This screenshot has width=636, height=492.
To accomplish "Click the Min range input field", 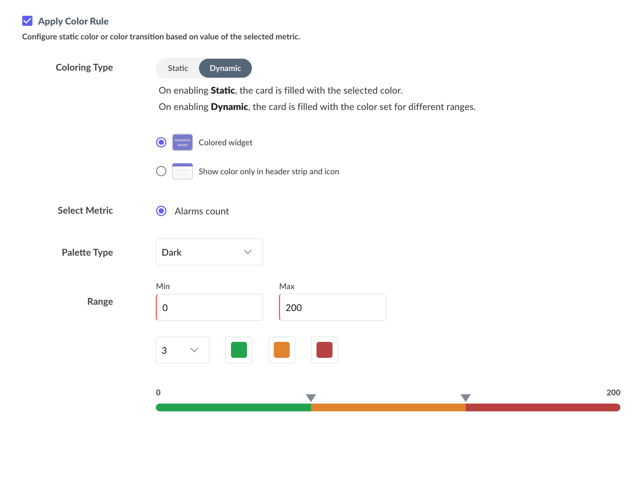I will pos(209,307).
